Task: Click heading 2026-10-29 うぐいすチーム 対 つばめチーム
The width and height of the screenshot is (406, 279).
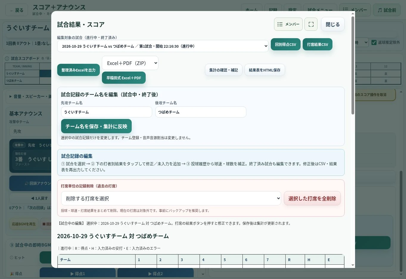Action: coord(113,236)
